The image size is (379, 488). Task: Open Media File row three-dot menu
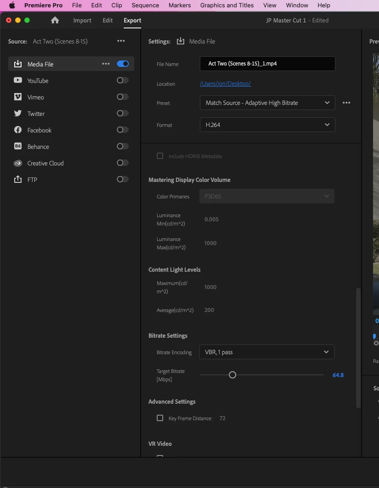106,64
